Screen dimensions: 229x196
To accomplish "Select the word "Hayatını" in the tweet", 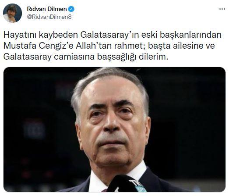I will pos(20,35).
